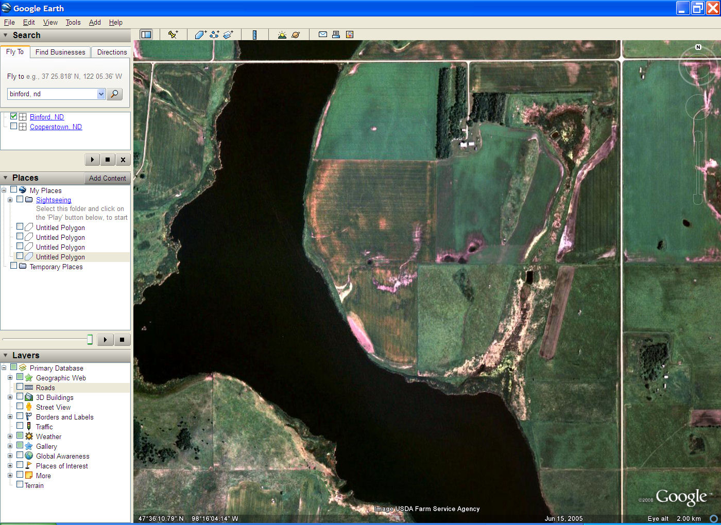Open the Help menu
Image resolution: width=721 pixels, height=525 pixels.
(116, 22)
